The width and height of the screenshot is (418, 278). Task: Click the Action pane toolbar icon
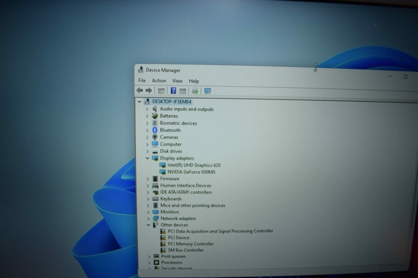point(183,91)
